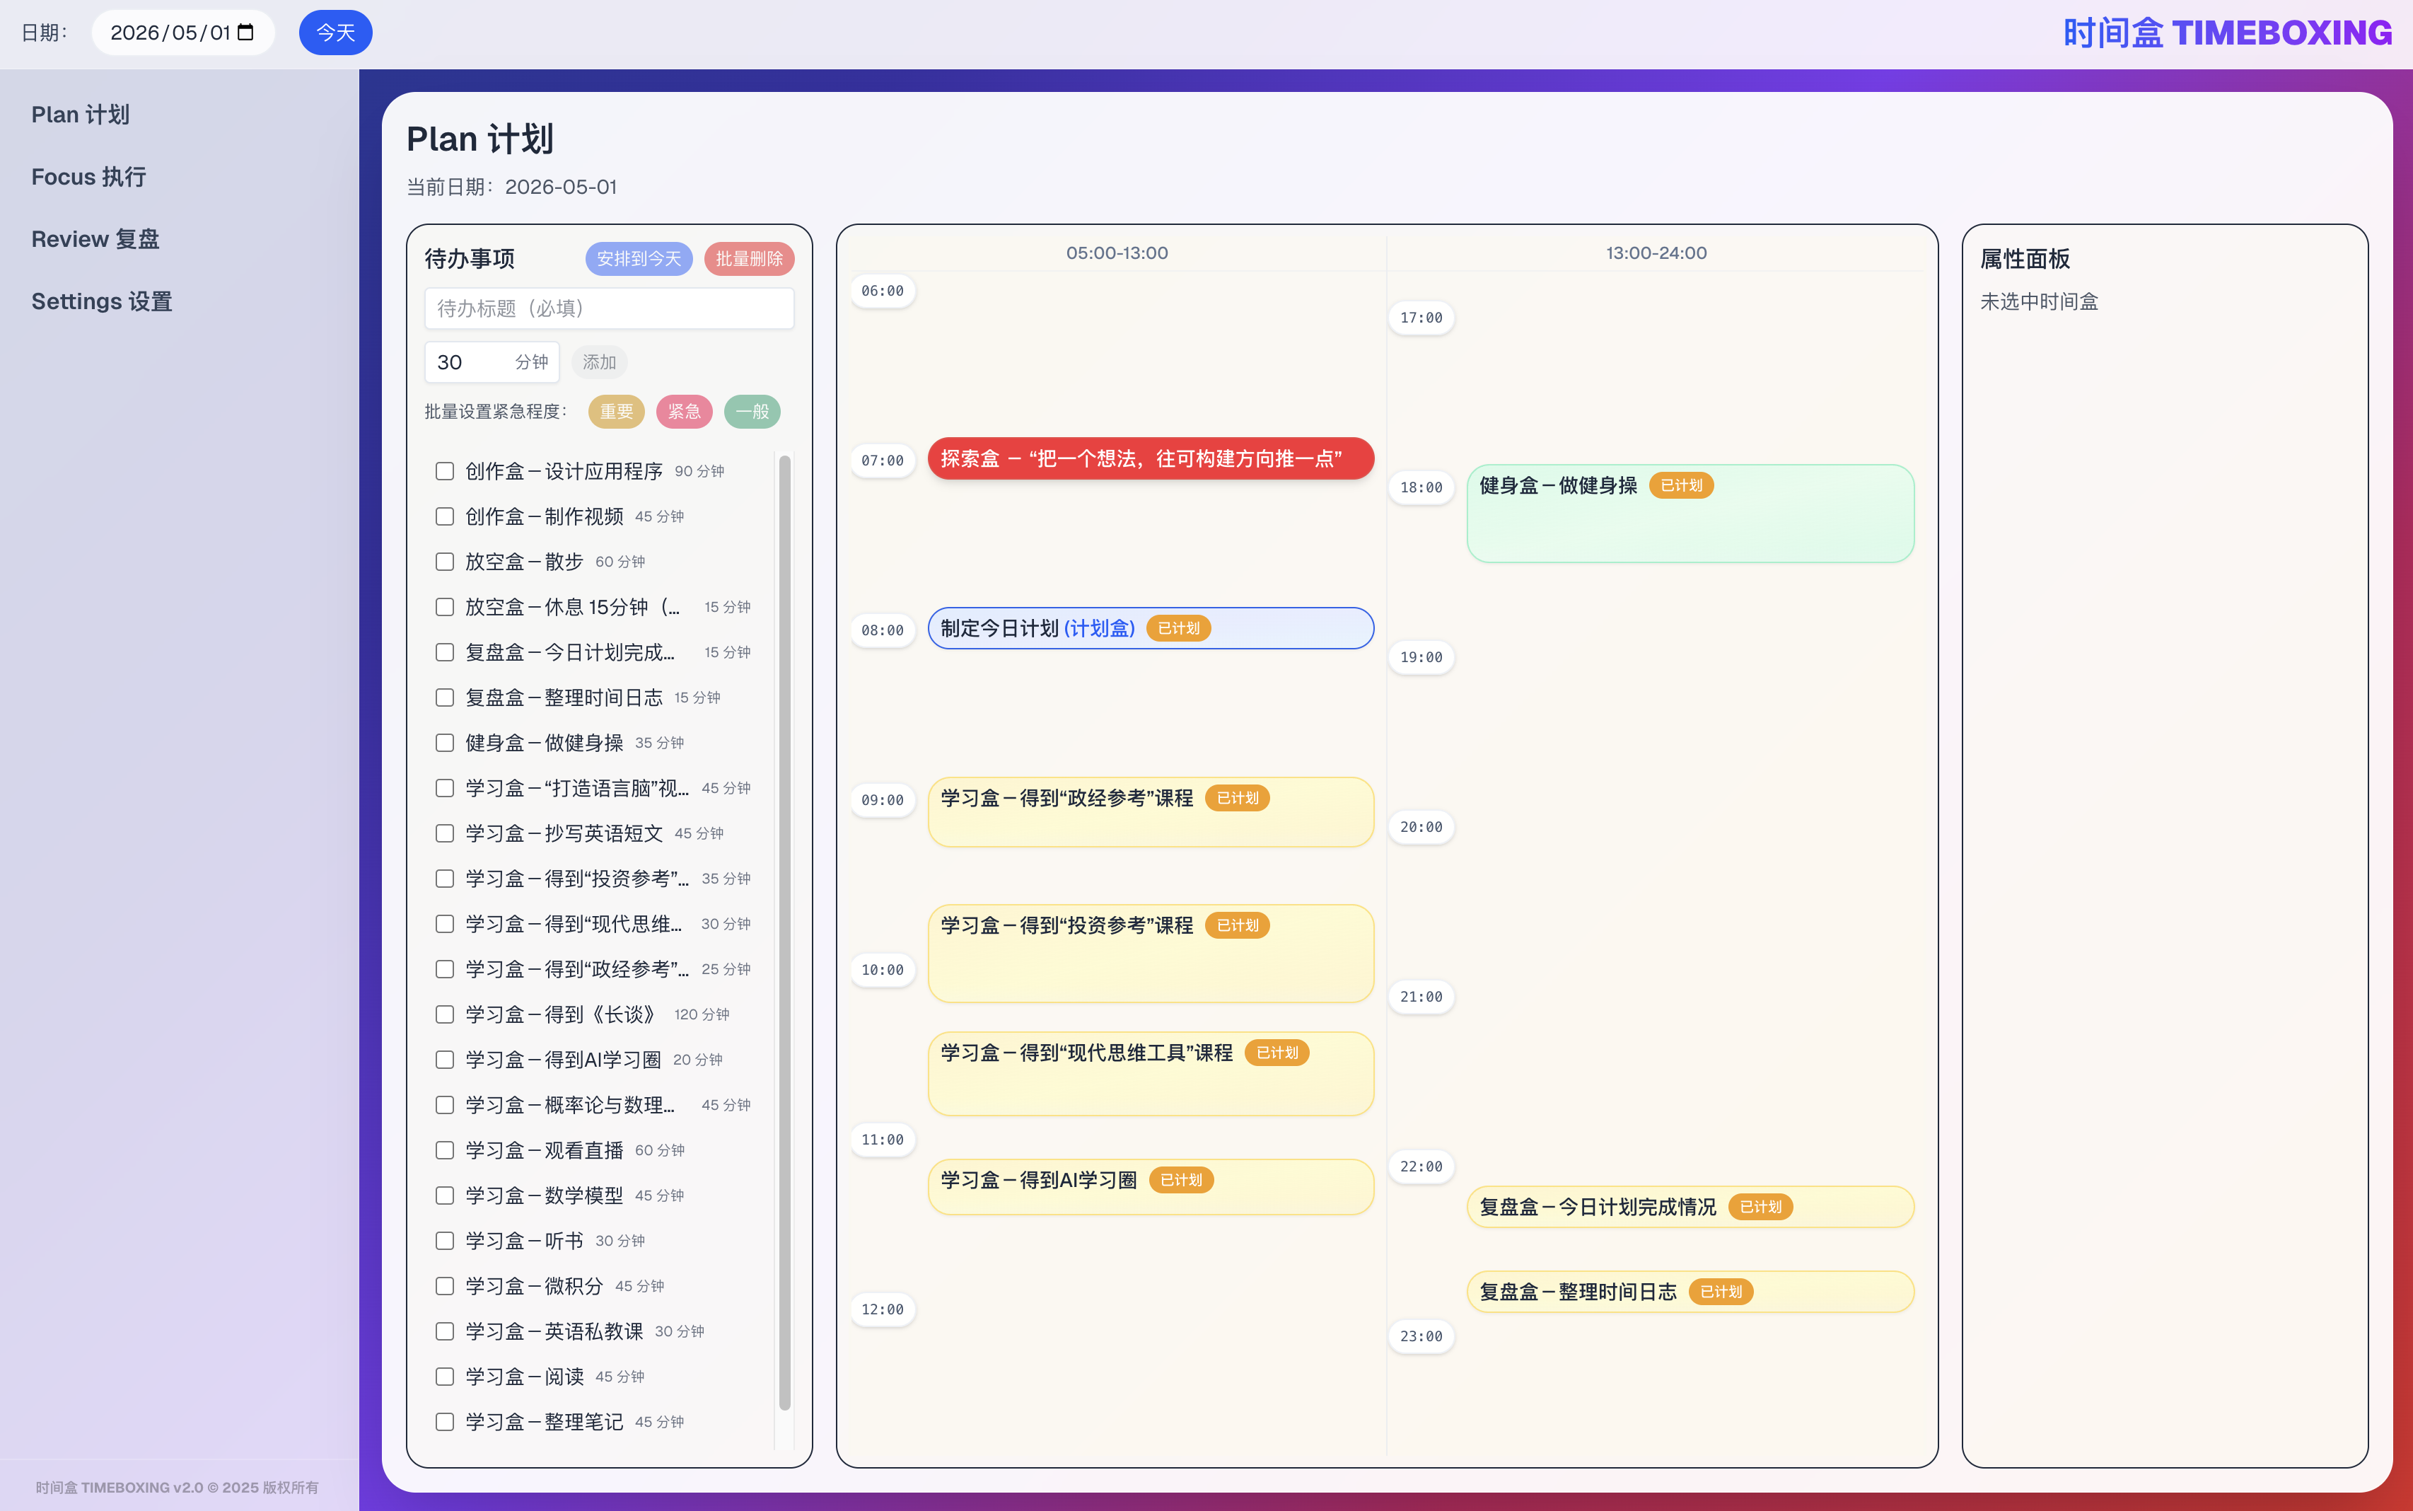The width and height of the screenshot is (2413, 1511).
Task: Tick 复盘盒－整理时间日志 checkbox
Action: coord(444,697)
